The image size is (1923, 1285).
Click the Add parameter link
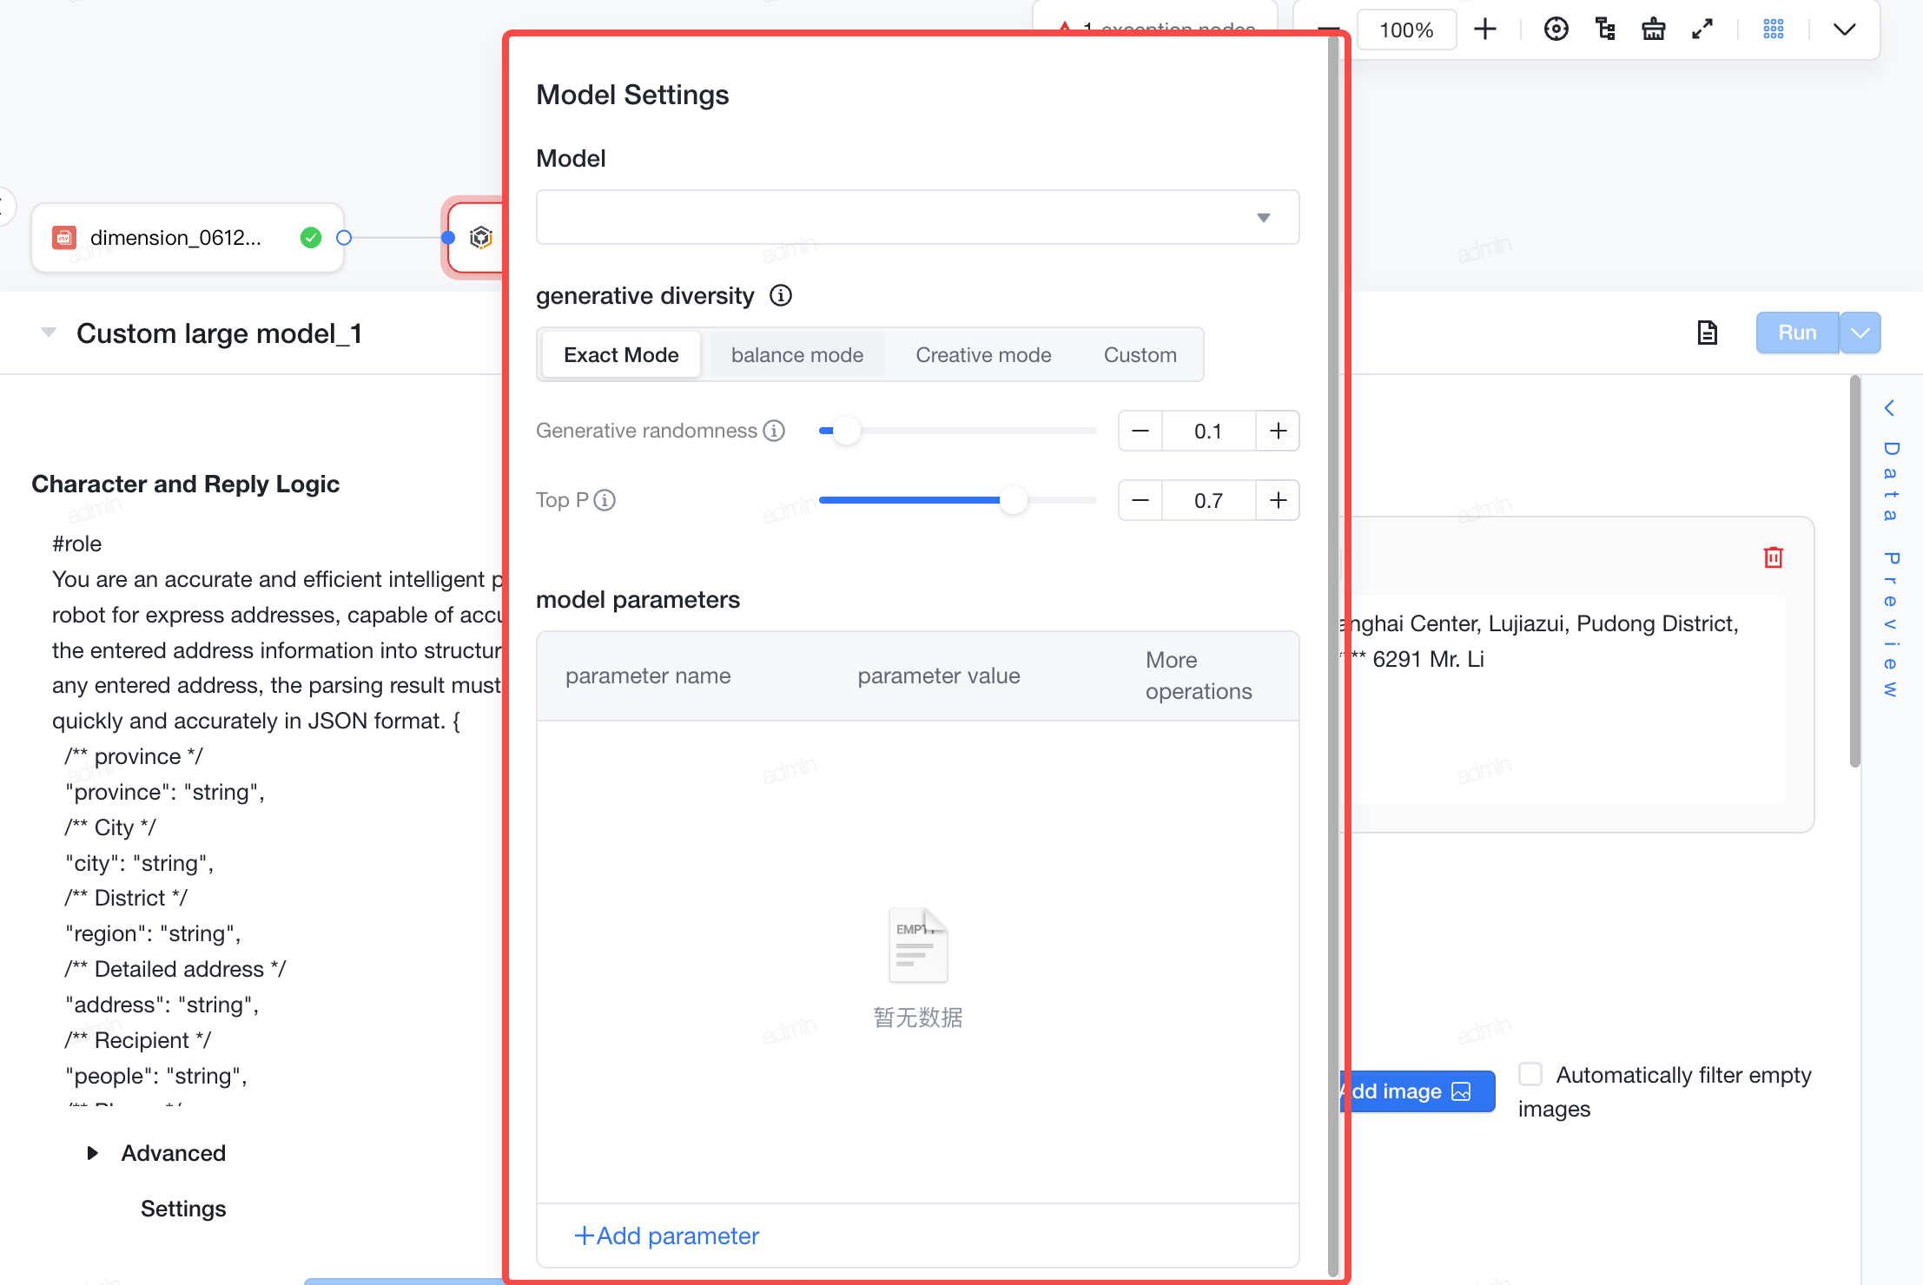click(666, 1236)
